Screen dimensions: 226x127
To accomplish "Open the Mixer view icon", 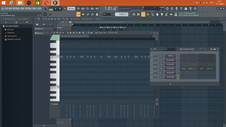I will tap(148, 14).
